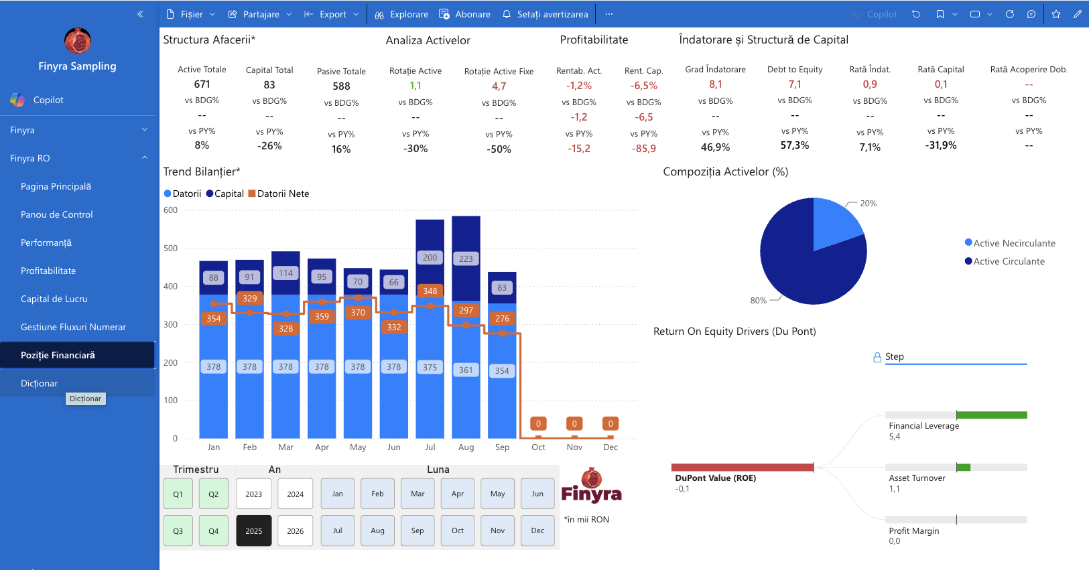The image size is (1089, 570).
Task: Open the Fișier dropdown arrow
Action: coord(212,14)
